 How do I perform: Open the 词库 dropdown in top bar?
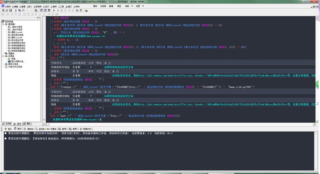128,6
